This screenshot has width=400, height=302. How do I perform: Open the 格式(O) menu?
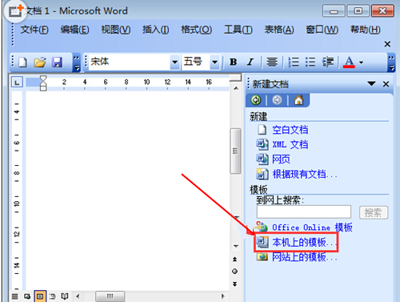pyautogui.click(x=196, y=30)
